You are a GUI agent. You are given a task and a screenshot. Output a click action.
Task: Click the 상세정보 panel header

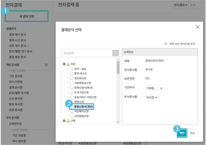tap(160, 52)
